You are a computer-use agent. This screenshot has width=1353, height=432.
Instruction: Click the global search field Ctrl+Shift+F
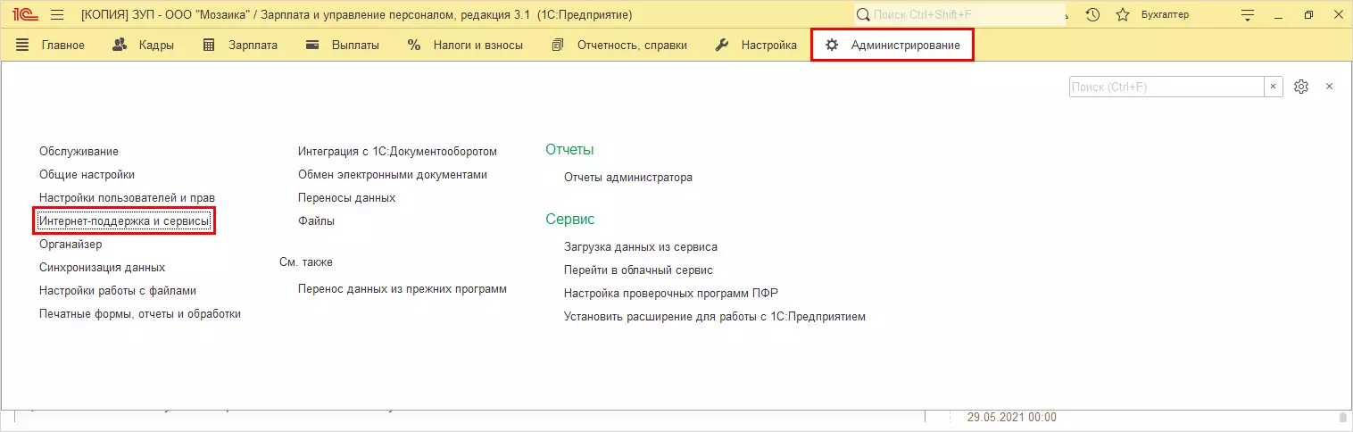959,15
